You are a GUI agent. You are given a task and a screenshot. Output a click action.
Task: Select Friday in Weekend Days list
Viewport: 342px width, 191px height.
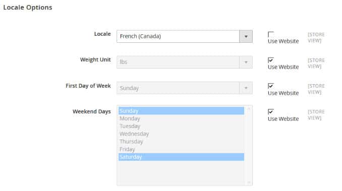181,149
